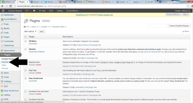Image resolution: width=193 pixels, height=103 pixels.
Task: Click the Apply bulk action button
Action: (42, 31)
